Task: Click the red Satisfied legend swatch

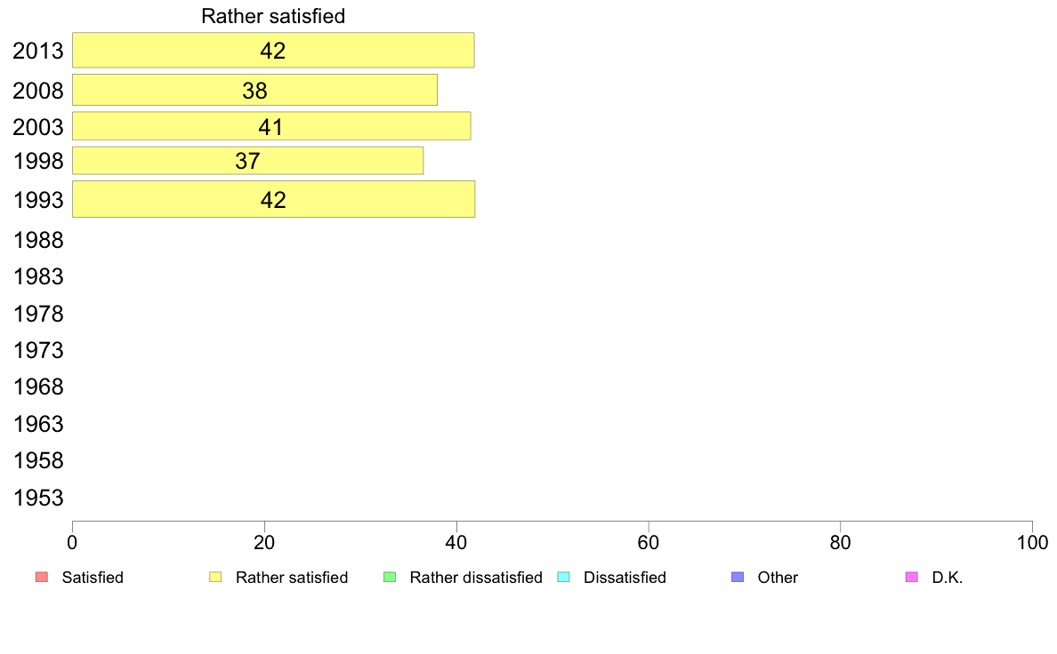Action: pos(42,578)
